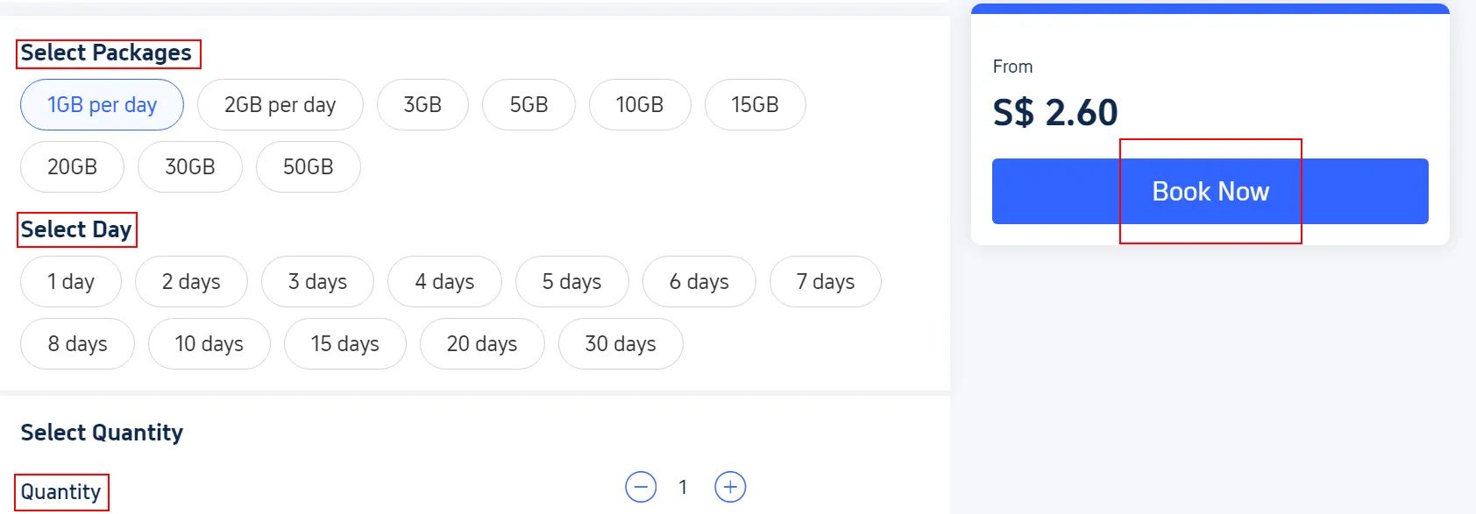Select the 30 days plan option
The width and height of the screenshot is (1476, 514).
[x=620, y=343]
